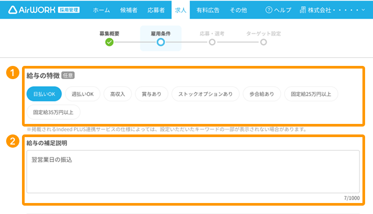The height and width of the screenshot is (214, 373).
Task: Open the その他 menu
Action: [x=238, y=10]
